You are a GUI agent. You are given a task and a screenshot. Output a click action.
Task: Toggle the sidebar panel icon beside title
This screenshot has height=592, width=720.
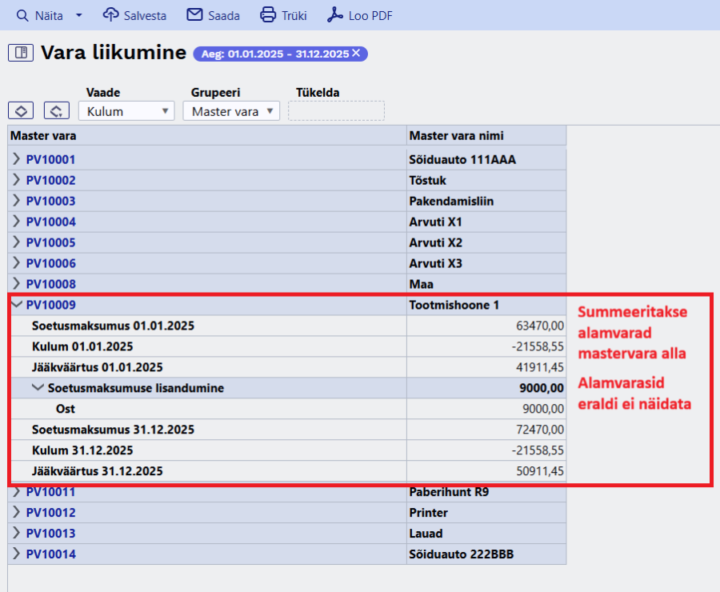(x=21, y=53)
